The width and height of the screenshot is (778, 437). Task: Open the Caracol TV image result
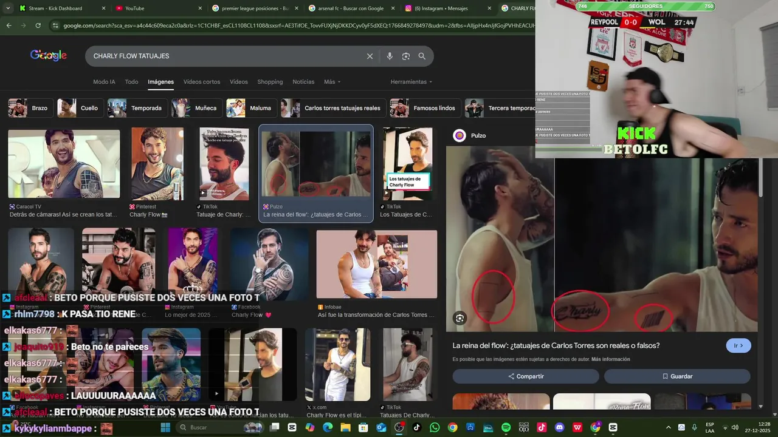64,173
